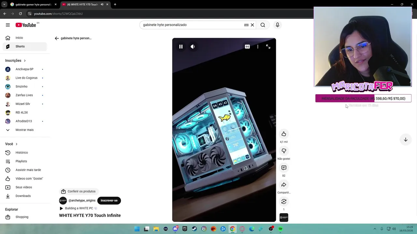Viewport: 417px width, 234px height.
Task: Submit search with magnifier button
Action: [x=263, y=25]
